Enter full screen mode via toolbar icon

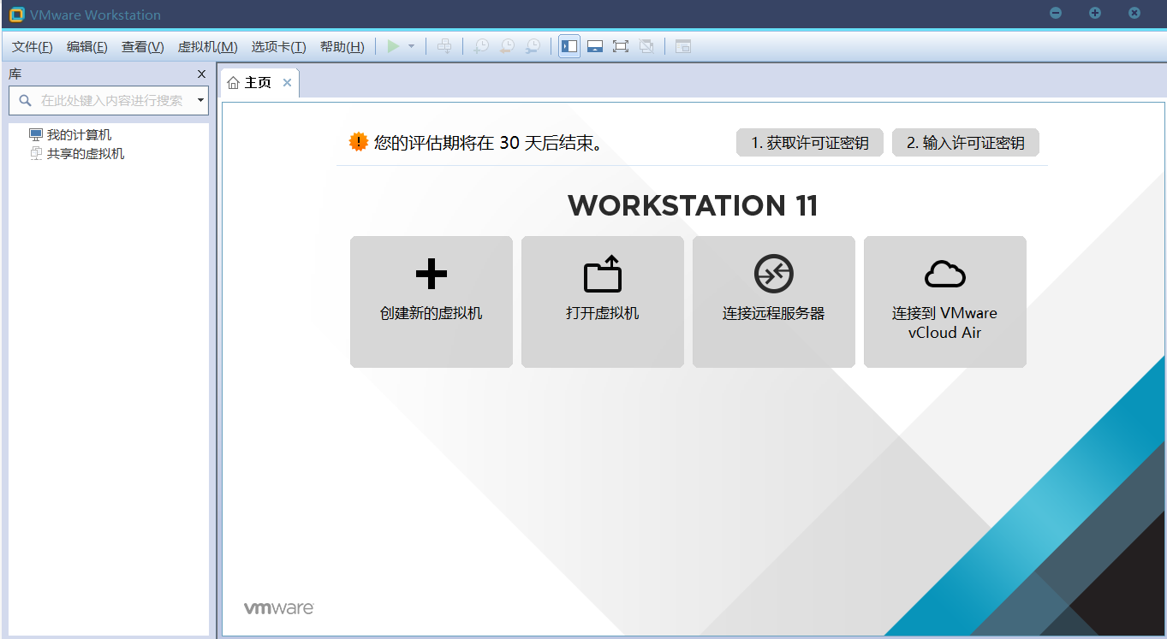pyautogui.click(x=621, y=46)
